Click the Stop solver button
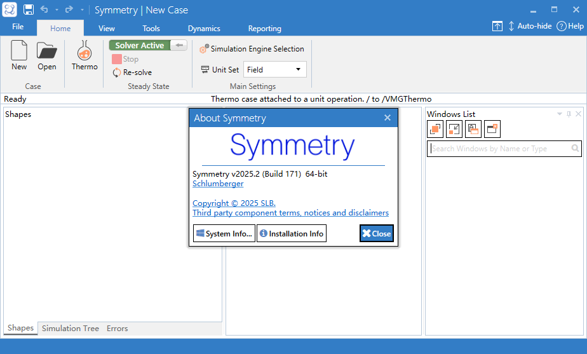This screenshot has width=587, height=354. click(x=125, y=59)
